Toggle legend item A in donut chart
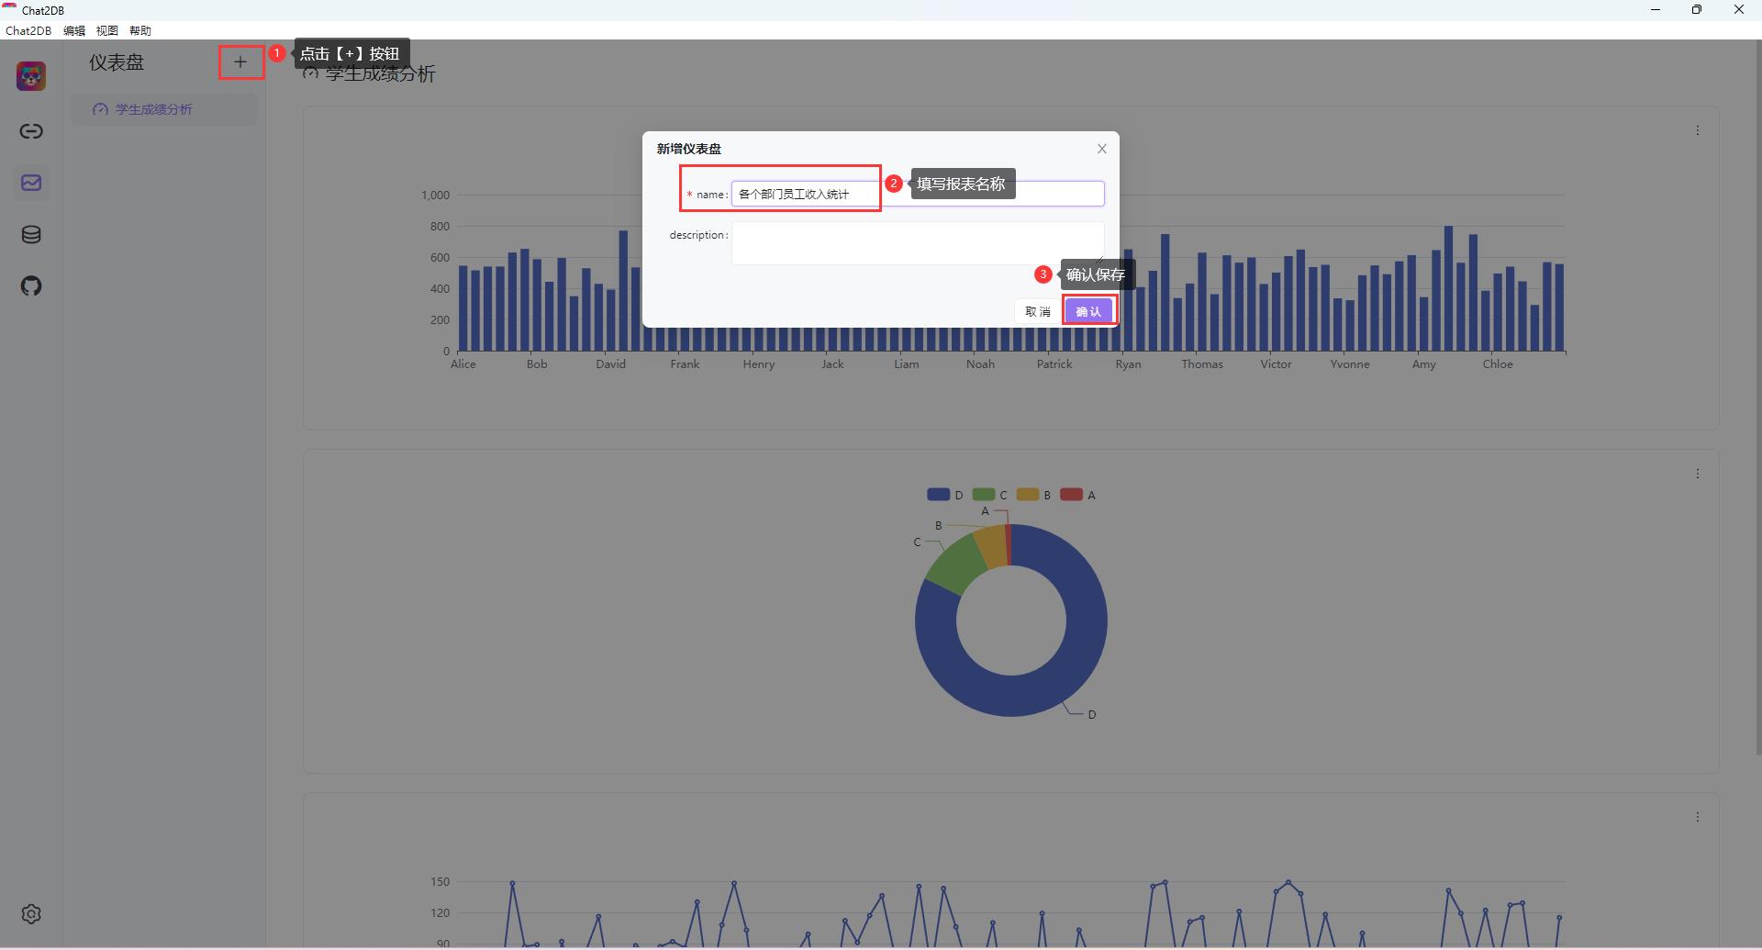This screenshot has height=950, width=1762. click(1077, 495)
